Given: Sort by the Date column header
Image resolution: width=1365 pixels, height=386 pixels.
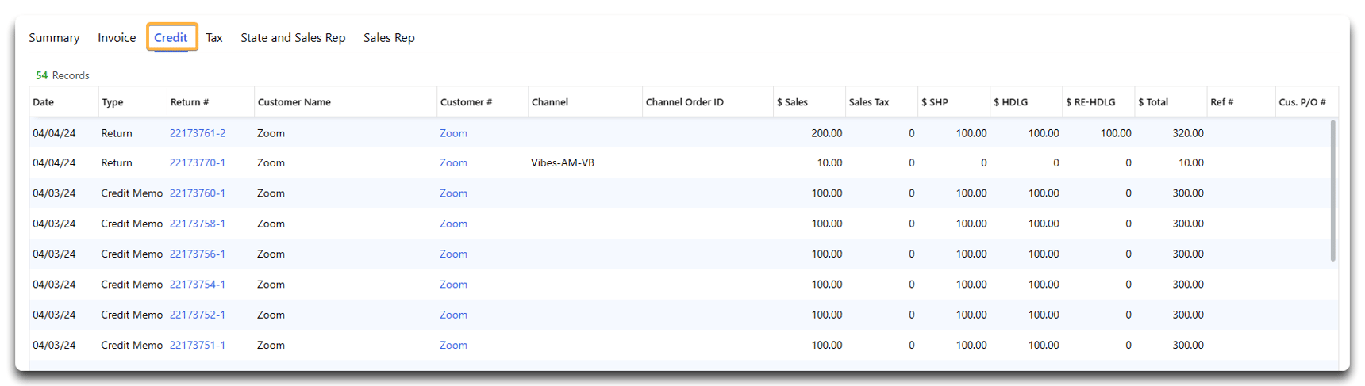Looking at the screenshot, I should tap(44, 102).
